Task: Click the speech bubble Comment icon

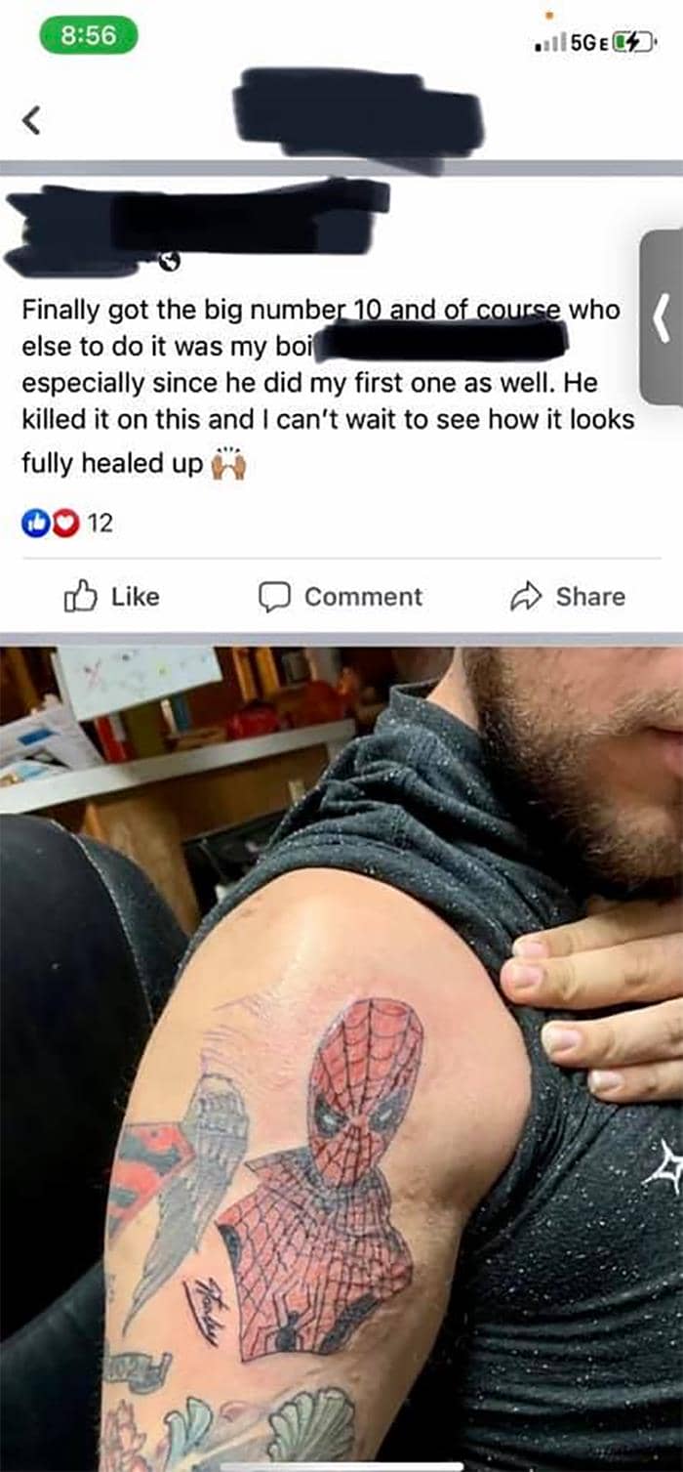Action: coord(273,597)
